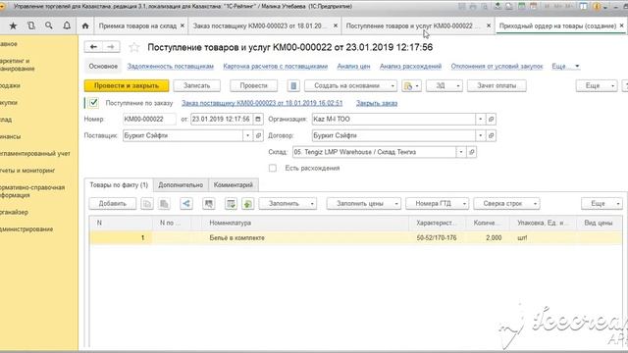The image size is (628, 353).
Task: Enable the 'Есть расхождения' checkbox
Action: tap(273, 168)
